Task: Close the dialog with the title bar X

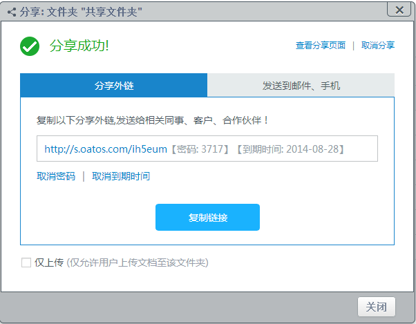Action: click(399, 10)
